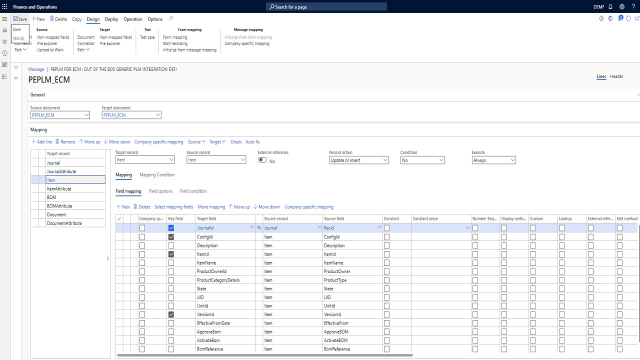This screenshot has width=640, height=360.
Task: Open Source record Item dropdown
Action: tap(243, 160)
